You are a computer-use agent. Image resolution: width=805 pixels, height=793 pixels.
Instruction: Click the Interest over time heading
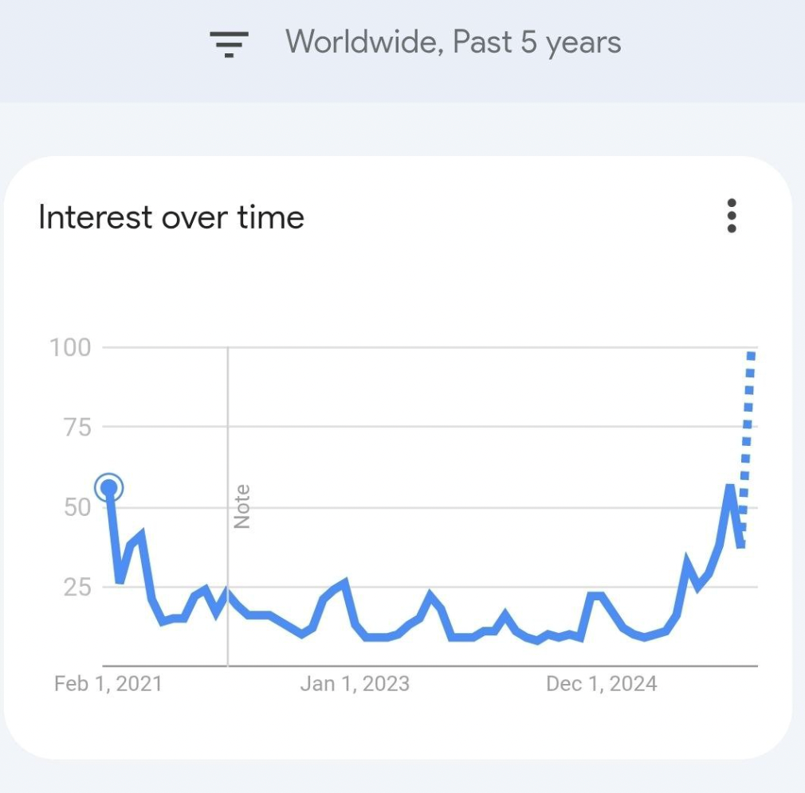click(171, 217)
